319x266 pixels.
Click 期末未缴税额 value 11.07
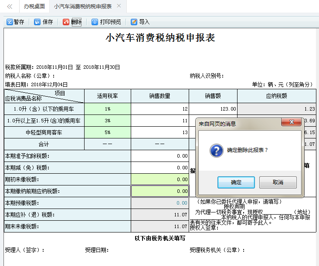pyautogui.click(x=160, y=226)
